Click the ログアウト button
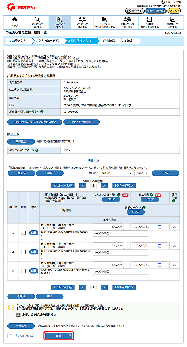 click(174, 11)
